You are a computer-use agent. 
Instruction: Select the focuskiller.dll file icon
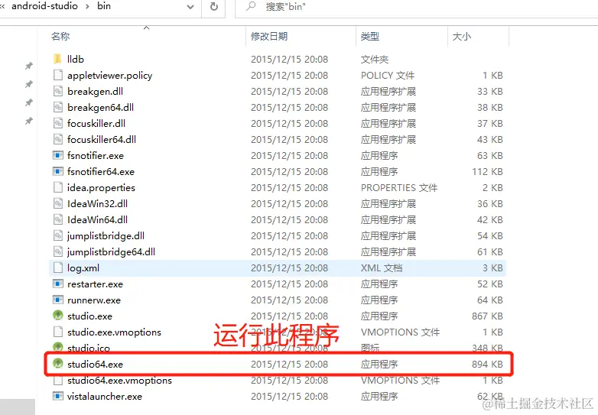coord(57,123)
